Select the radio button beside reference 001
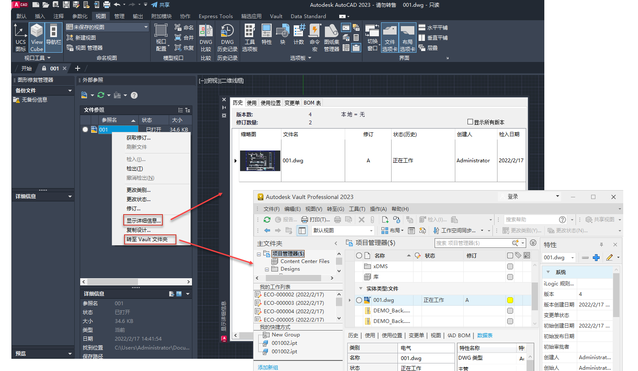 pyautogui.click(x=85, y=129)
